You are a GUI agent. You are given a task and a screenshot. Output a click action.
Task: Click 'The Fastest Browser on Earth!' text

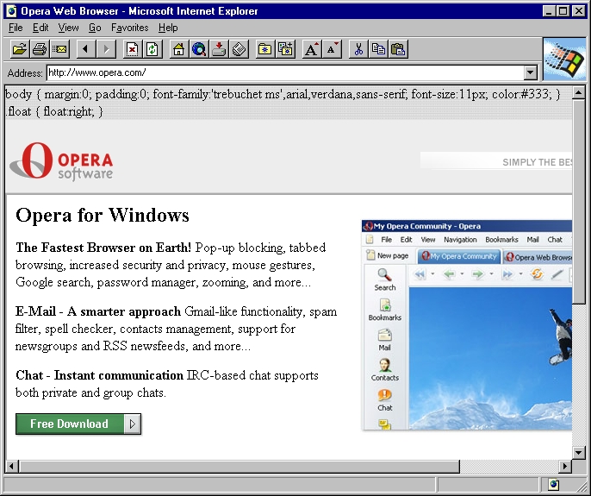[103, 248]
